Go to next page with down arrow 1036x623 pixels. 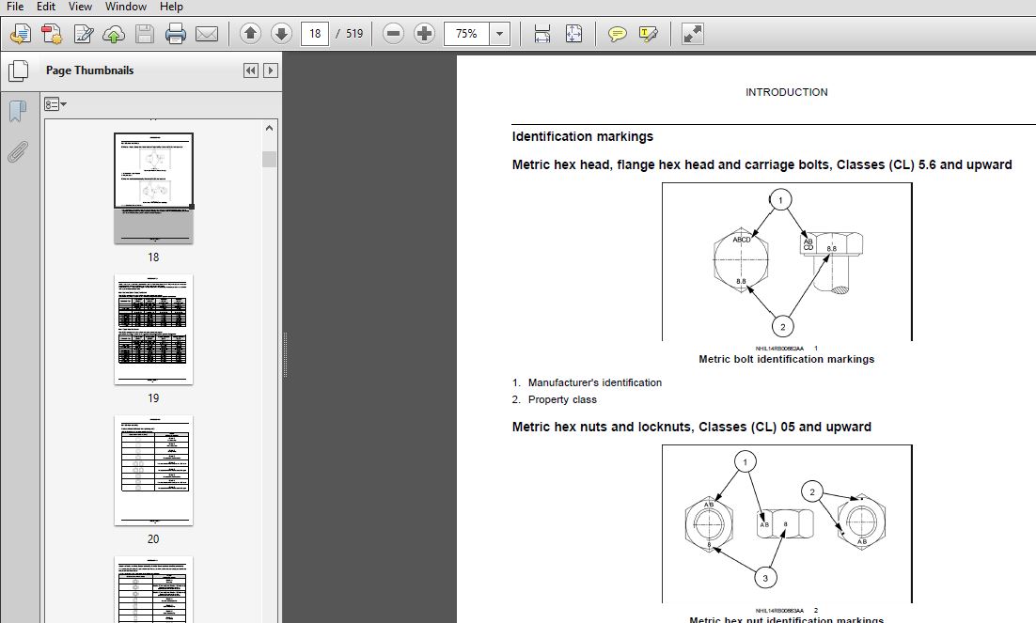click(x=281, y=33)
